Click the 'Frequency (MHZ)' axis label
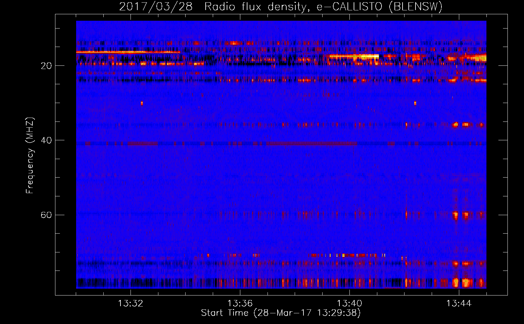 [x=30, y=156]
